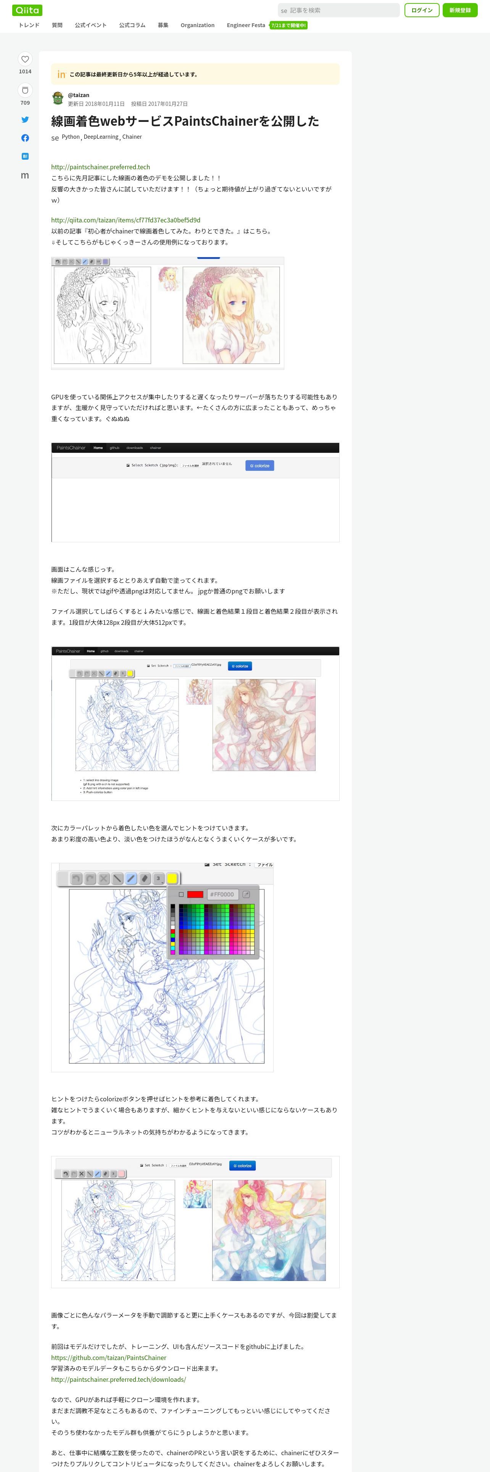Open the blonde girl hydrangea example image
The image size is (490, 1472).
(x=168, y=313)
